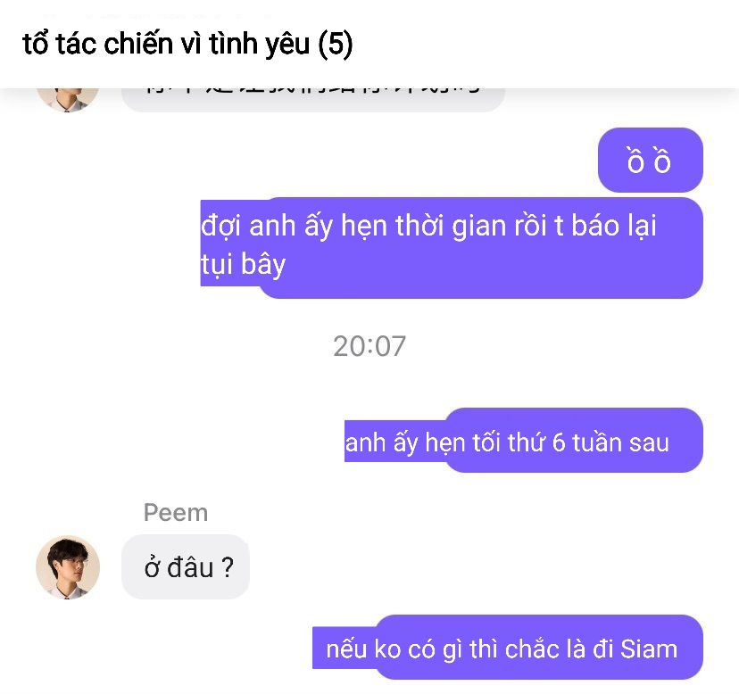The height and width of the screenshot is (694, 739).
Task: Open the group title "tổ tác chiến vì tình yêu (5)"
Action: [187, 44]
